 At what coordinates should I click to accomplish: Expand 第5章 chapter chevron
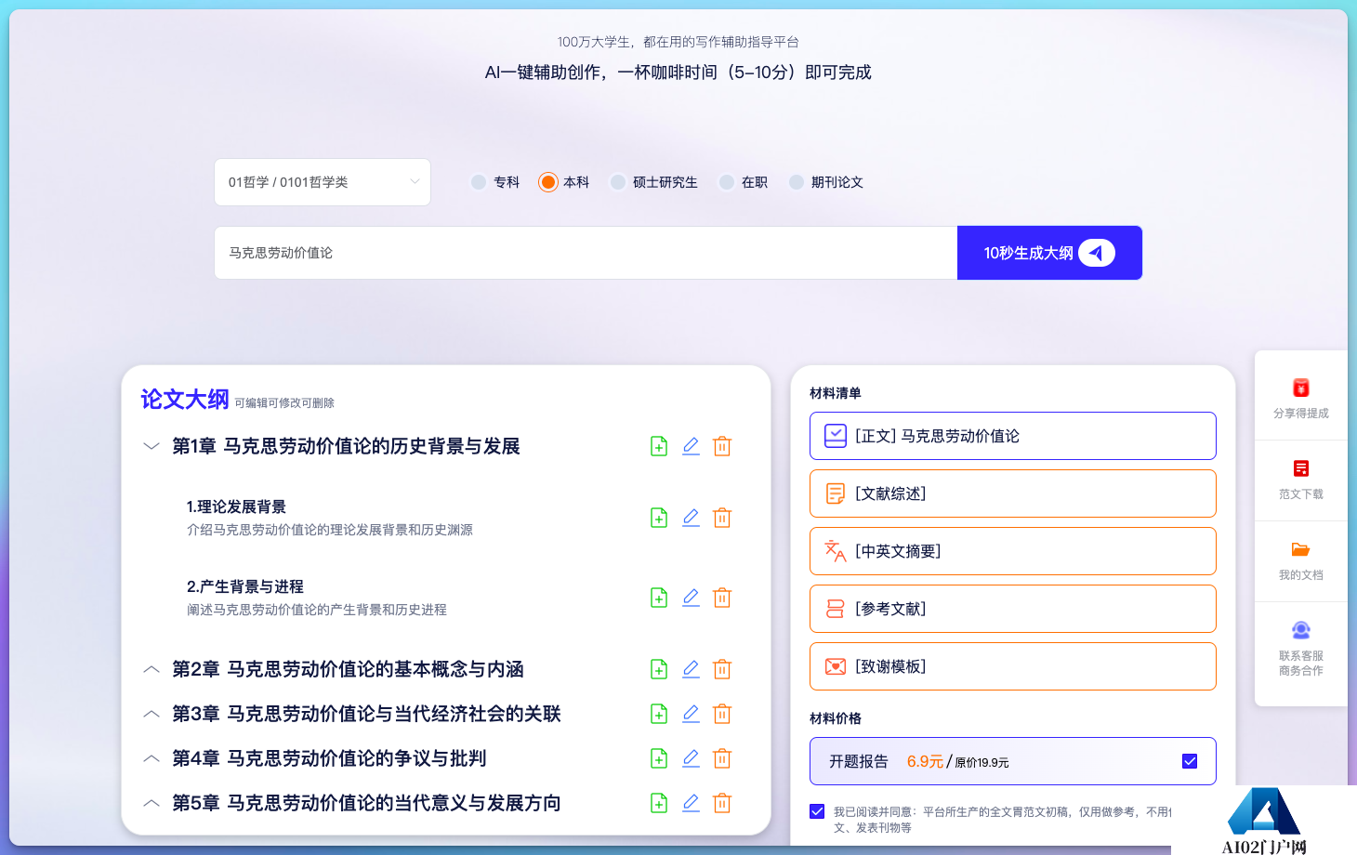point(152,803)
